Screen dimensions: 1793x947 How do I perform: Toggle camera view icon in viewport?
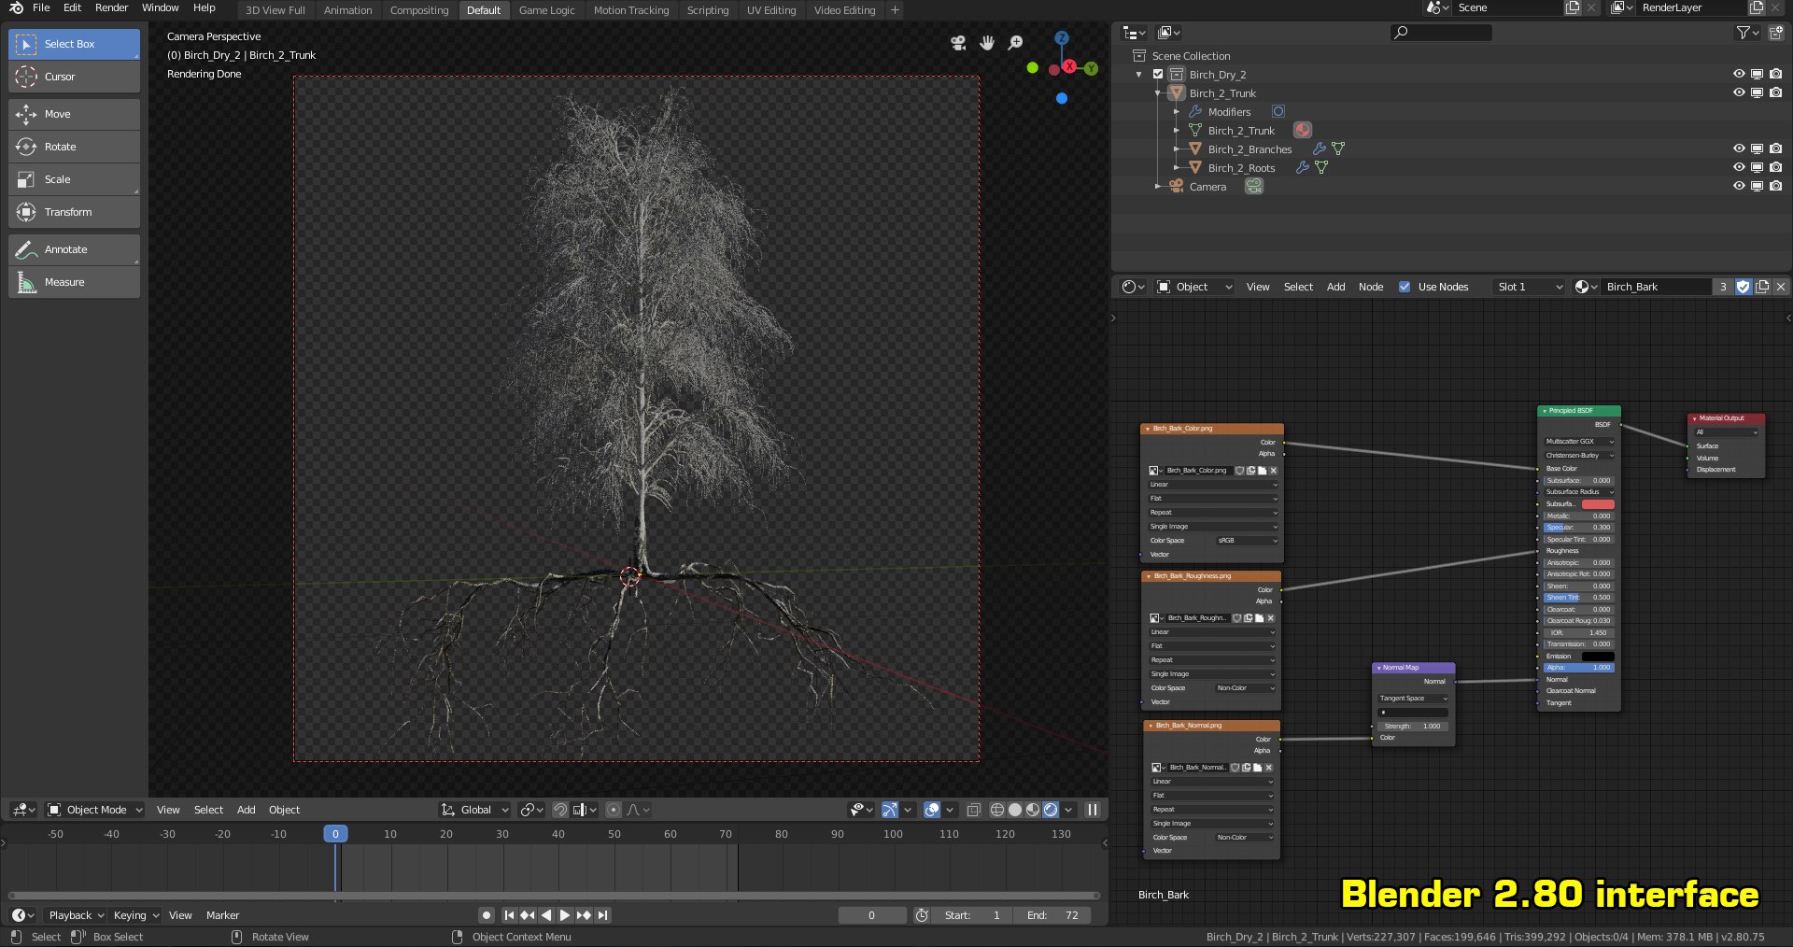pos(958,43)
